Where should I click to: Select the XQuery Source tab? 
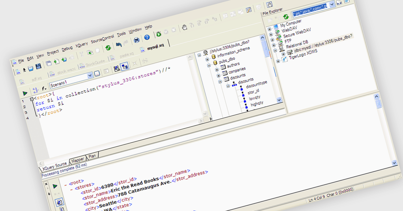pos(54,165)
